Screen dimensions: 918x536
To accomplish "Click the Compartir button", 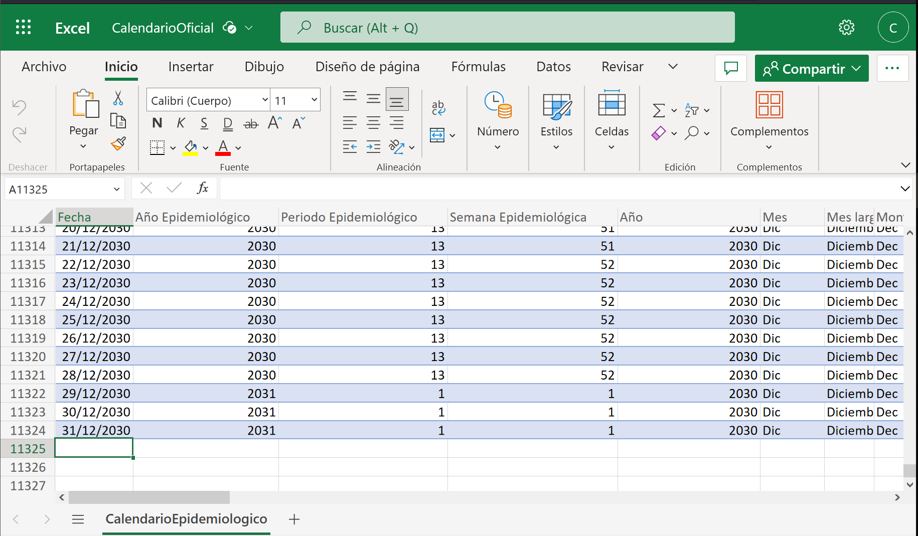I will coord(812,68).
